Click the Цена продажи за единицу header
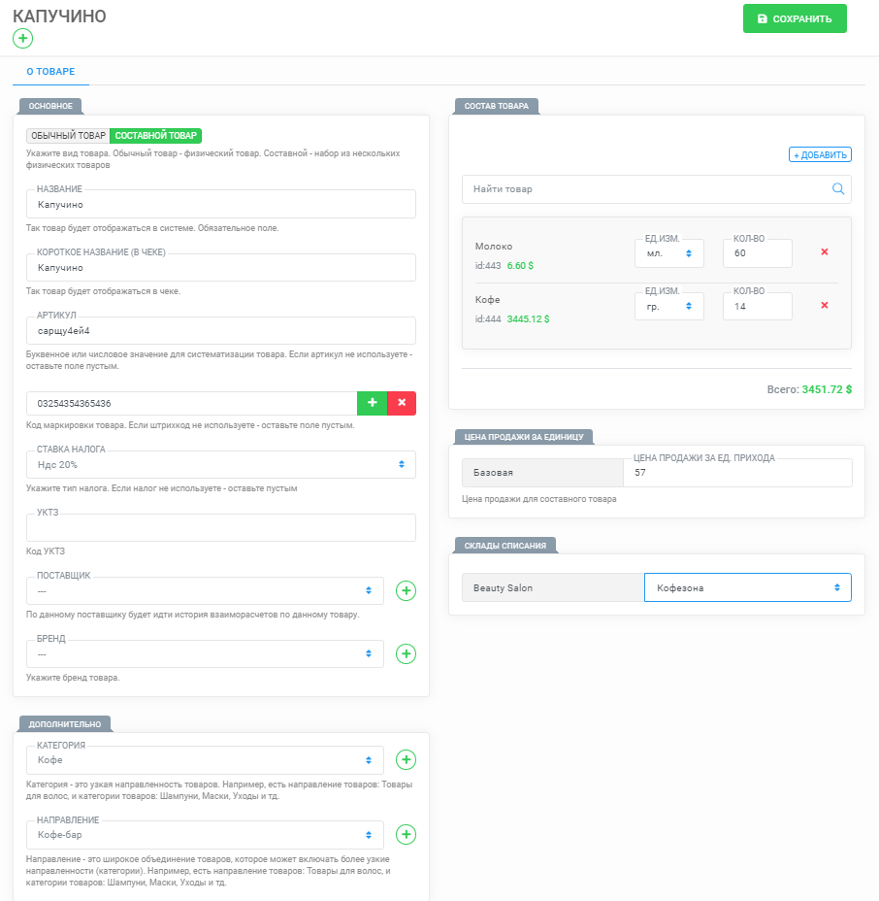879x901 pixels. (x=524, y=437)
